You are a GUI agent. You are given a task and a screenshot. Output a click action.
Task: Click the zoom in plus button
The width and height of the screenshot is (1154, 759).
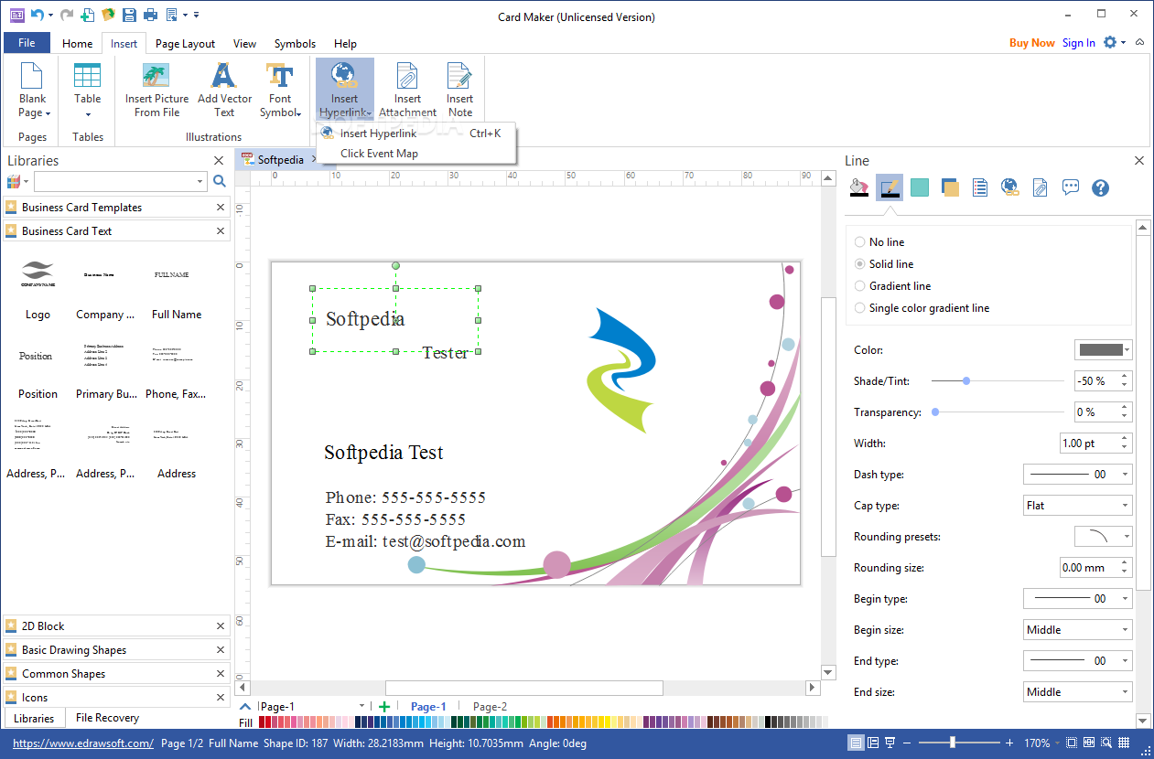point(1009,743)
